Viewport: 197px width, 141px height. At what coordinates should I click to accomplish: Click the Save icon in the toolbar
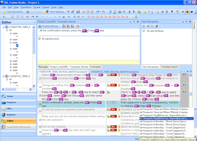(78, 12)
